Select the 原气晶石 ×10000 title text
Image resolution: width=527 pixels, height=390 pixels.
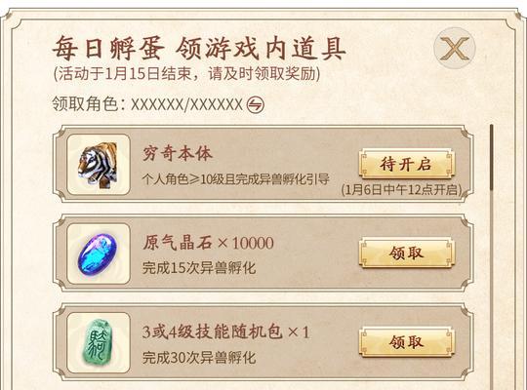[x=208, y=243]
